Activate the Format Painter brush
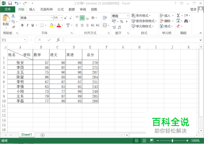The height and width of the screenshot is (144, 204). click(x=13, y=27)
